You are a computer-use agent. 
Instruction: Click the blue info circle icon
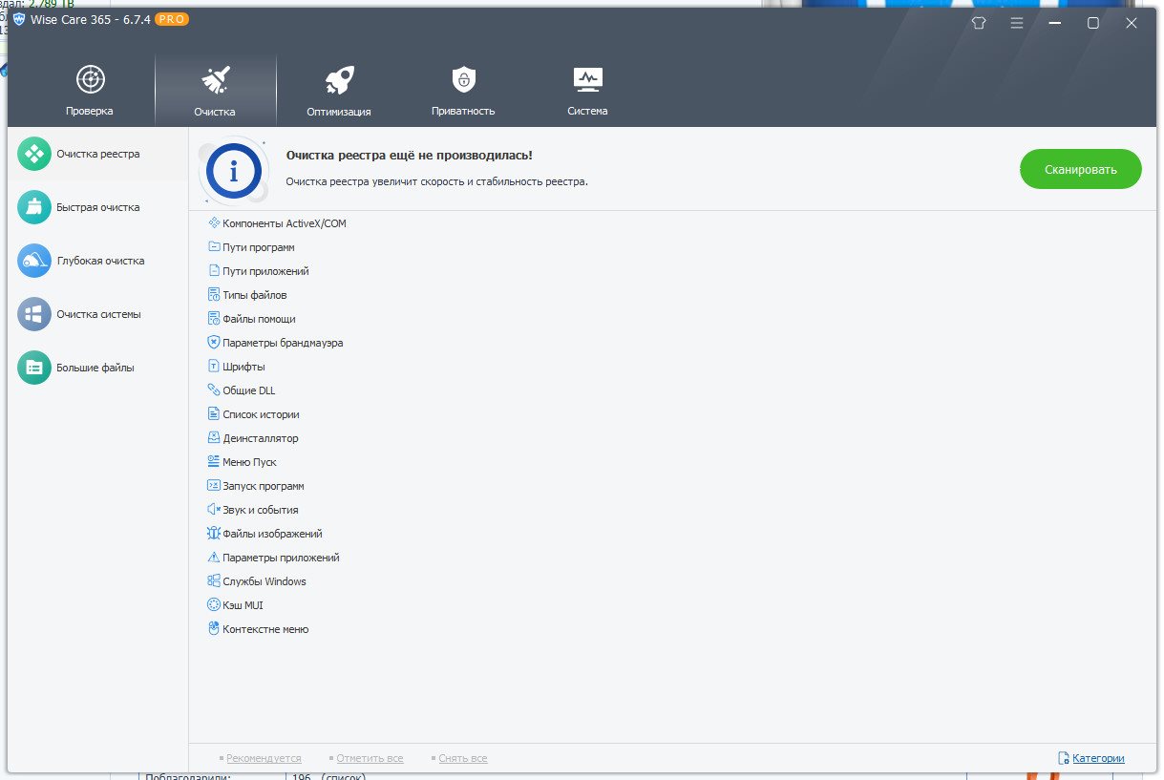233,170
